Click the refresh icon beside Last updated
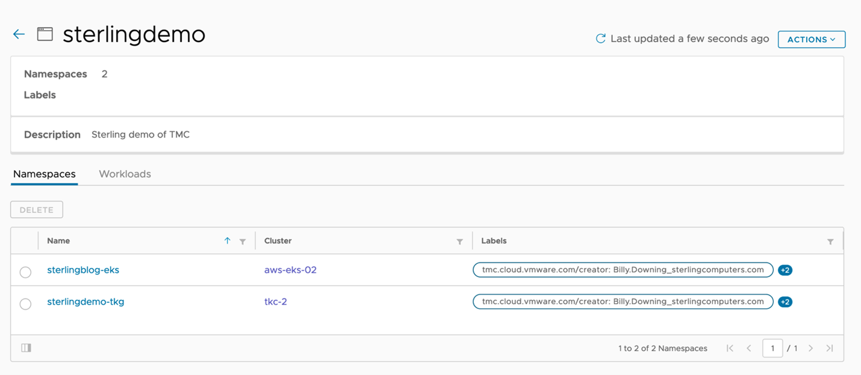This screenshot has width=861, height=375. pyautogui.click(x=600, y=38)
